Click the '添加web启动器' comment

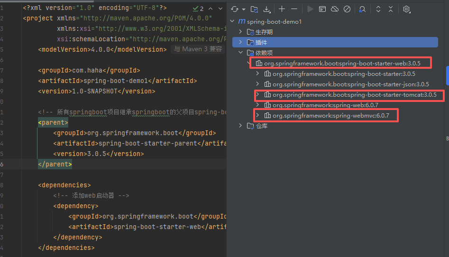coord(91,195)
